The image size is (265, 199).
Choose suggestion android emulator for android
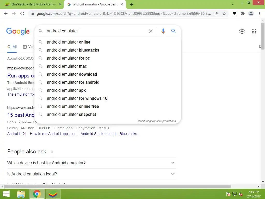click(x=108, y=82)
